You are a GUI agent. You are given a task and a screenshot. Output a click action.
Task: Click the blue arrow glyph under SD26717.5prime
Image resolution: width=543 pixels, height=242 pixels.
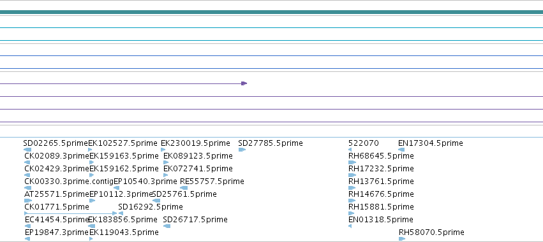[167, 226]
